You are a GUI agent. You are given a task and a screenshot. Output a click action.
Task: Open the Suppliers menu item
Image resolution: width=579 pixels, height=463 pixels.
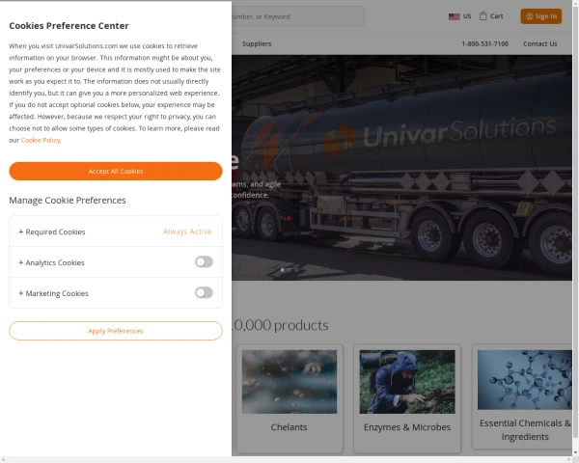[257, 43]
